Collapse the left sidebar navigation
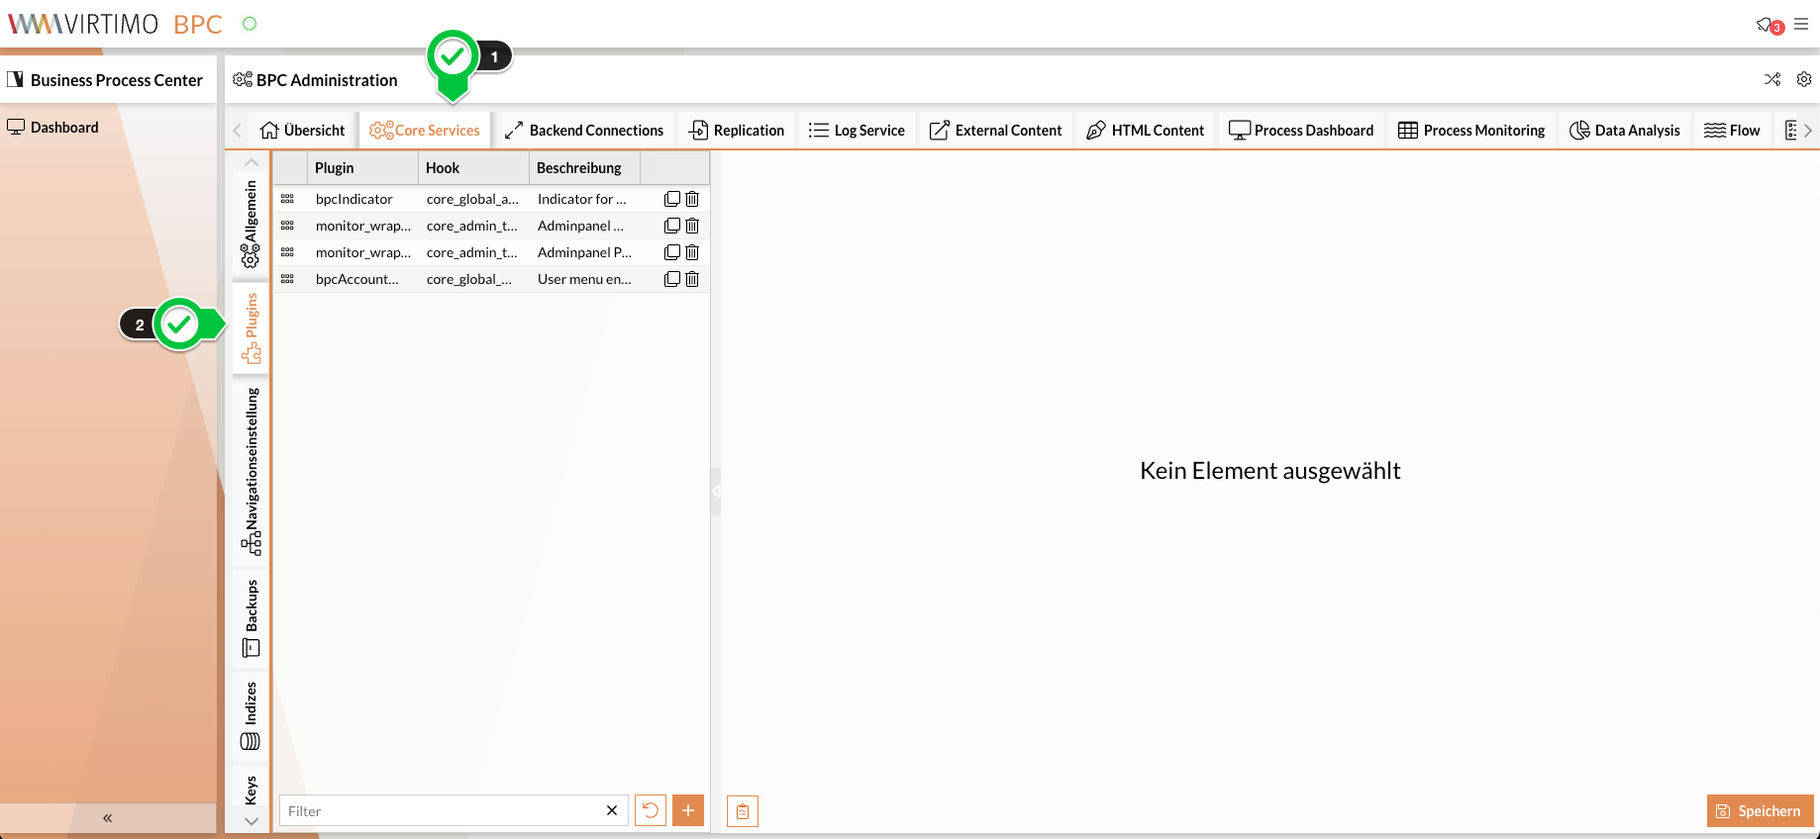Viewport: 1820px width, 839px height. (107, 817)
